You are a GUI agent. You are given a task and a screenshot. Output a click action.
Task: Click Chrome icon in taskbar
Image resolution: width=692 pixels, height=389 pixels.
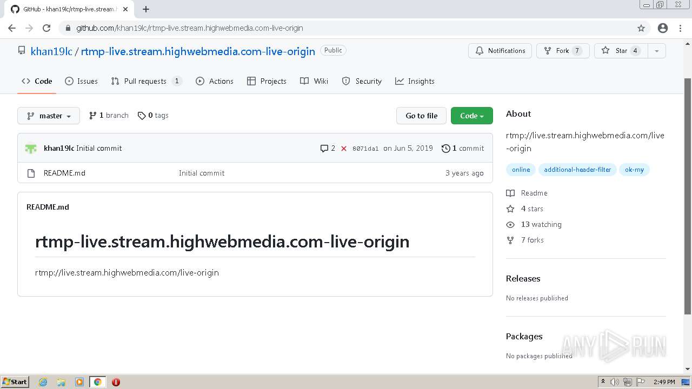[x=97, y=382]
